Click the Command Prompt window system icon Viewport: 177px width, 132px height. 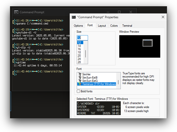(16, 12)
